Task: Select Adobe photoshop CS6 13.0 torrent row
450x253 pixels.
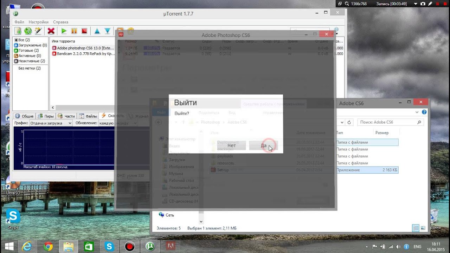Action: [x=83, y=48]
